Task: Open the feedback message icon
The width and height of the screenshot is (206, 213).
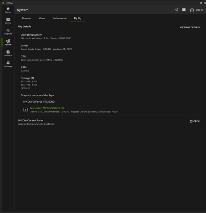Action: click(184, 10)
